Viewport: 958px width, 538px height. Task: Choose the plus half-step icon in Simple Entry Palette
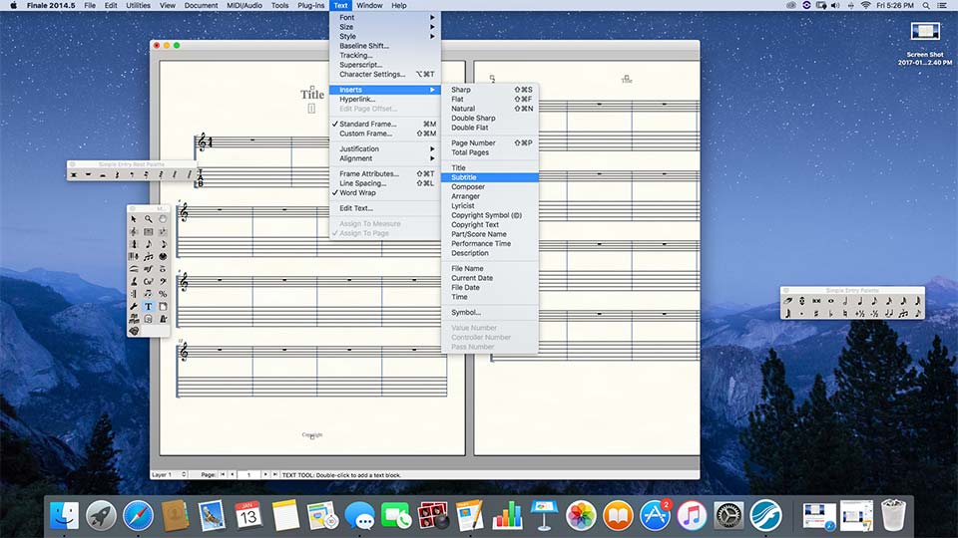click(x=860, y=314)
